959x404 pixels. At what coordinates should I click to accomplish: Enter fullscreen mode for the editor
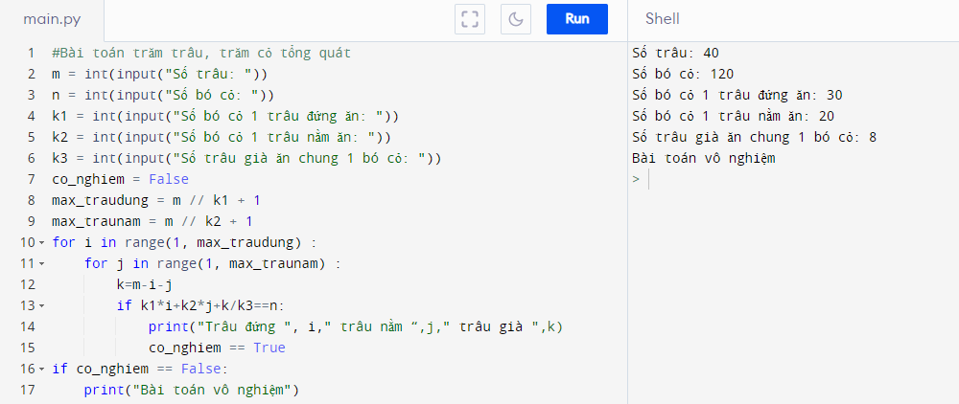[x=469, y=19]
